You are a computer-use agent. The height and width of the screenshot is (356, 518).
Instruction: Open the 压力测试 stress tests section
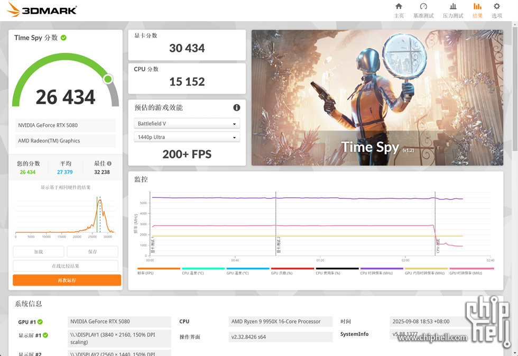tap(453, 11)
